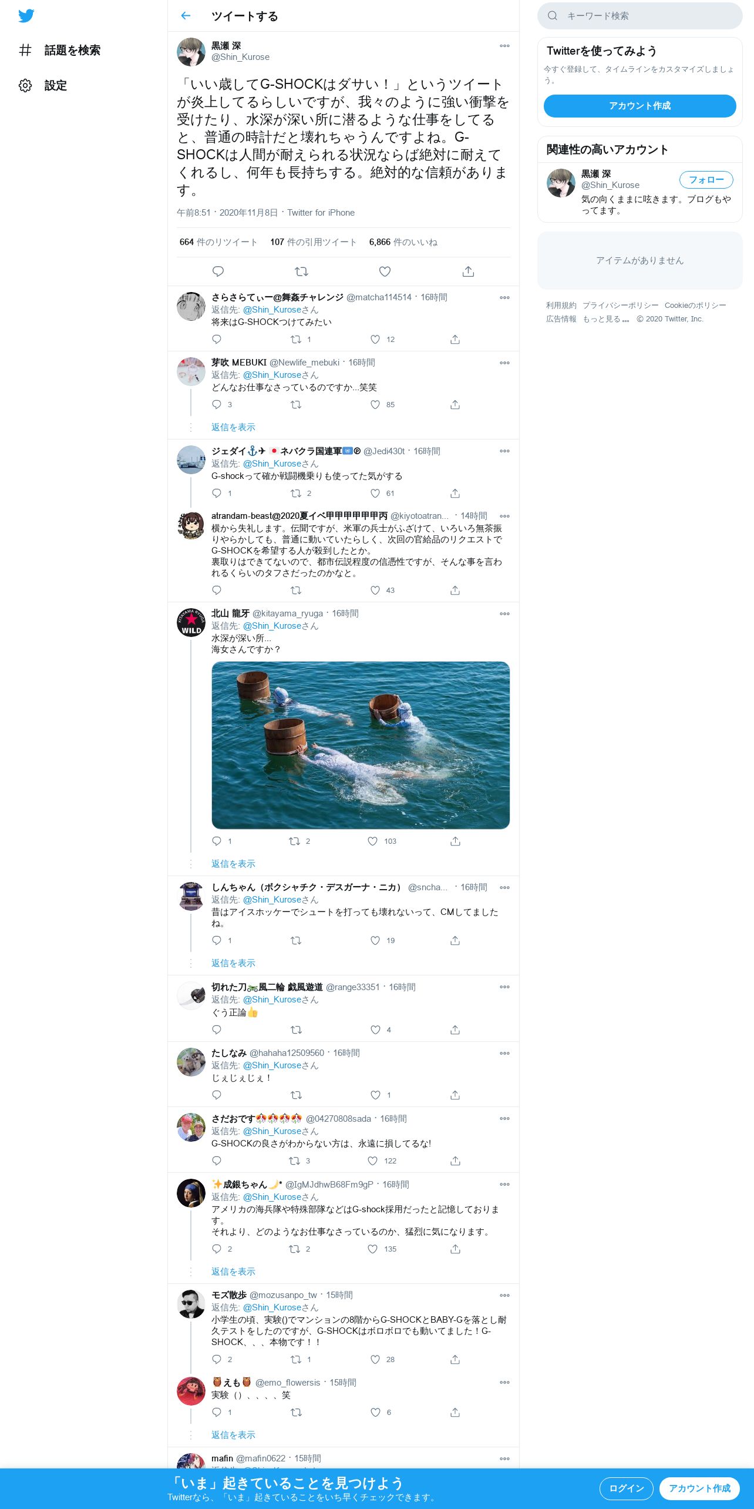The width and height of the screenshot is (754, 1509).
Task: Click the キーワード検索 search field
Action: tap(639, 16)
